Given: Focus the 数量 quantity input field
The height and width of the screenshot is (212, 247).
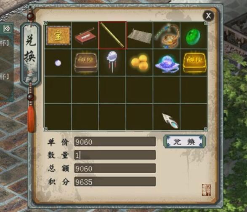Looking at the screenshot, I should (115, 155).
